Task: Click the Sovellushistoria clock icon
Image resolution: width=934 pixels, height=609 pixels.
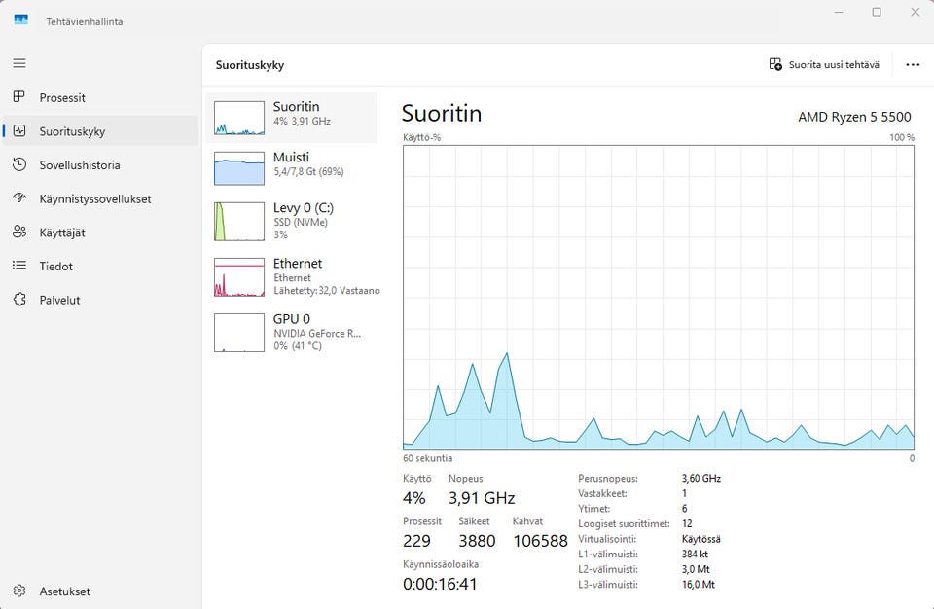Action: [19, 164]
